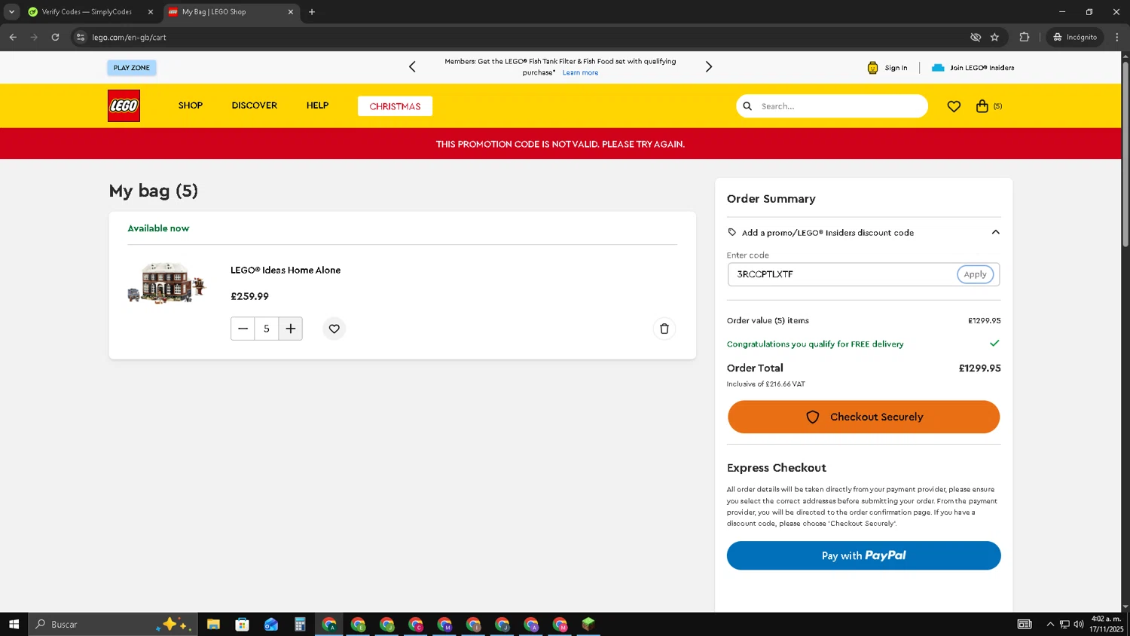Click the LEGO logo home icon
Viewport: 1130px width, 636px height.
[124, 105]
